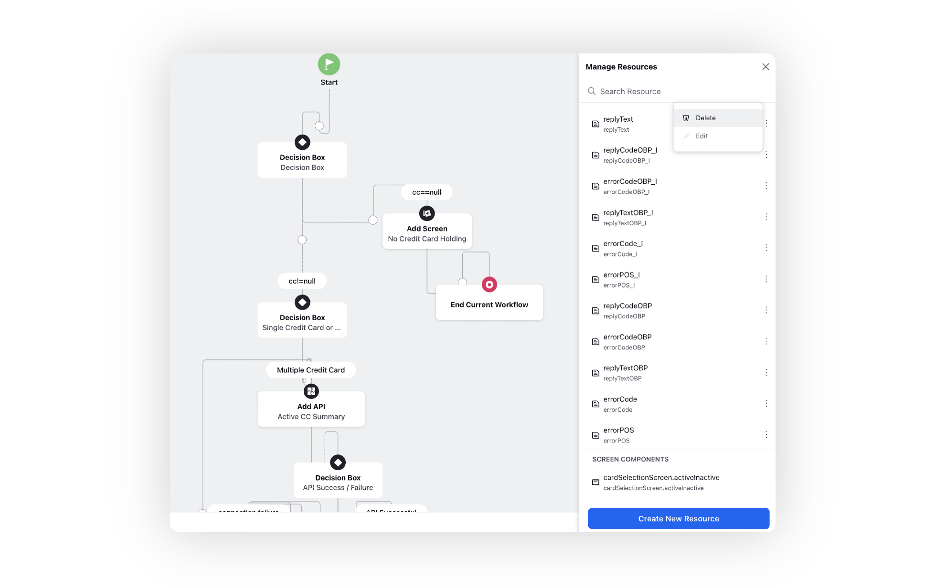Screen dimensions: 936x587
Task: Click the three-dot menu for errorCode
Action: coord(766,403)
